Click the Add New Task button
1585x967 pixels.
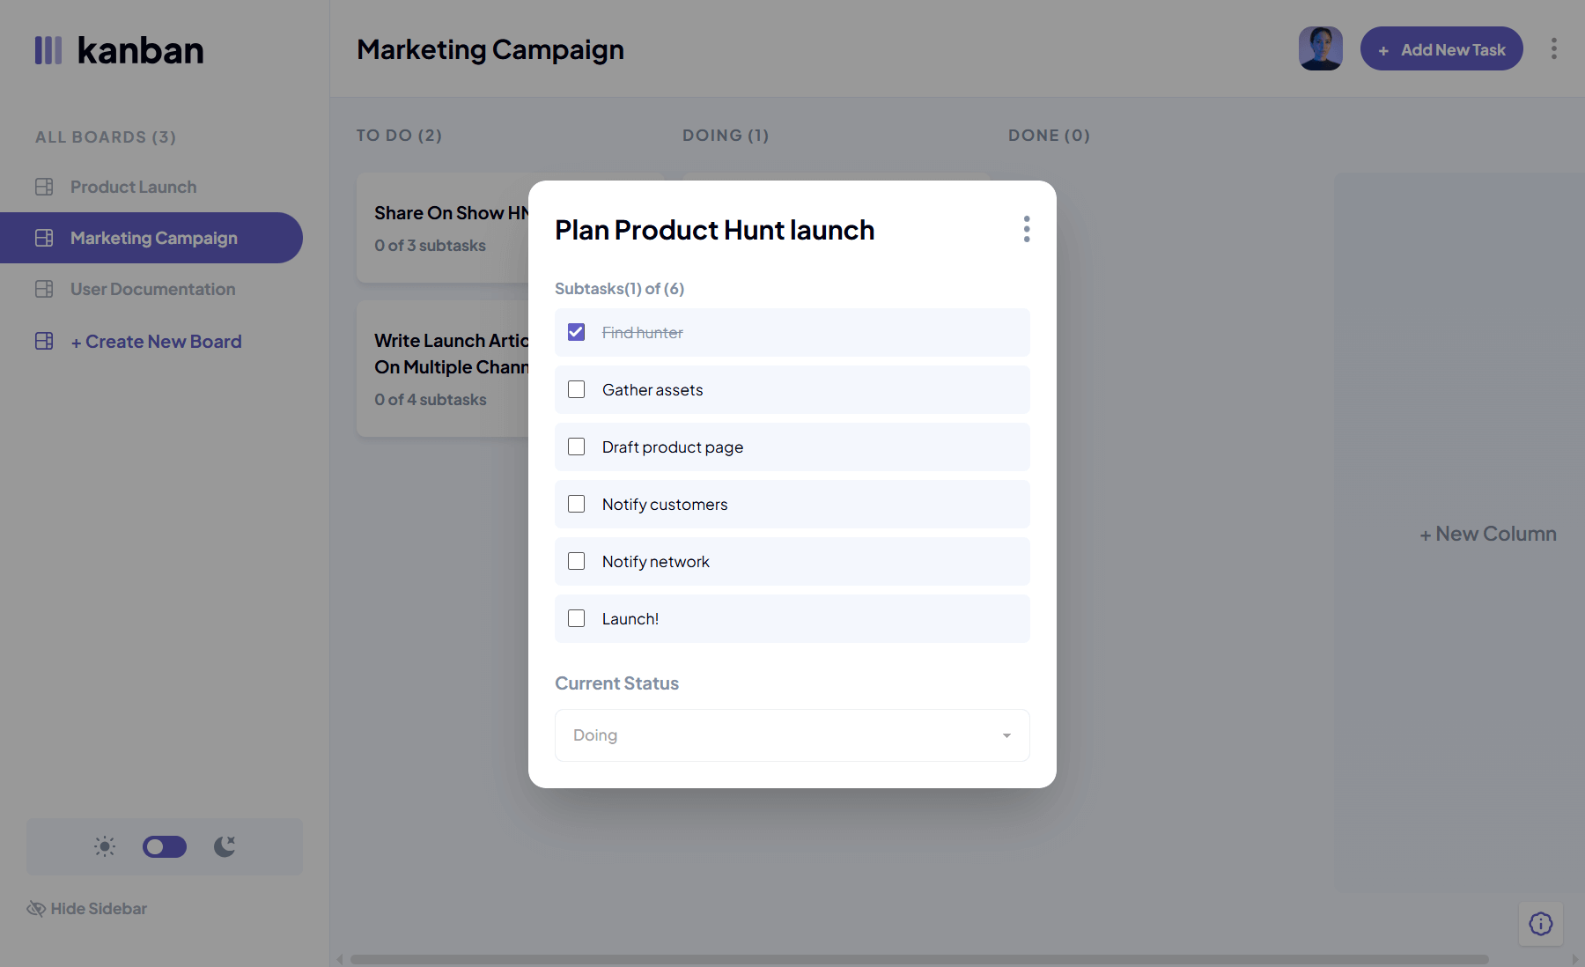point(1441,48)
